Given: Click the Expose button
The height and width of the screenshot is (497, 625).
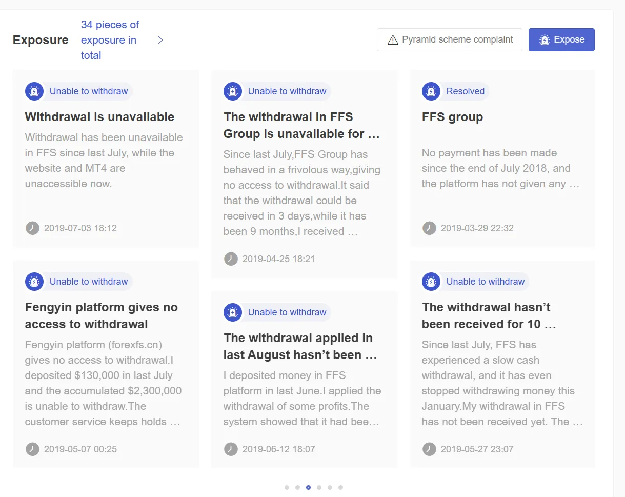Looking at the screenshot, I should [561, 39].
